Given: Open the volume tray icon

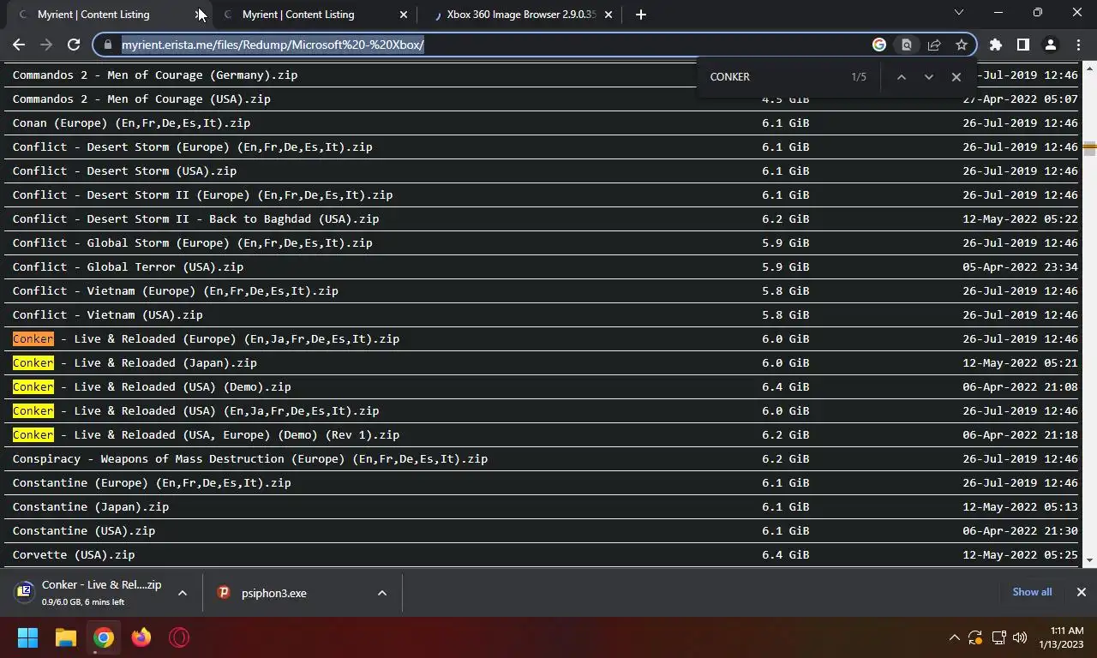Looking at the screenshot, I should (1020, 637).
